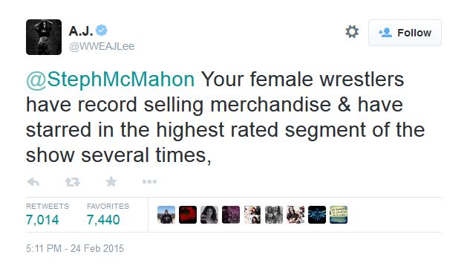Click the reply arrow icon
The image size is (470, 269).
coord(33,182)
